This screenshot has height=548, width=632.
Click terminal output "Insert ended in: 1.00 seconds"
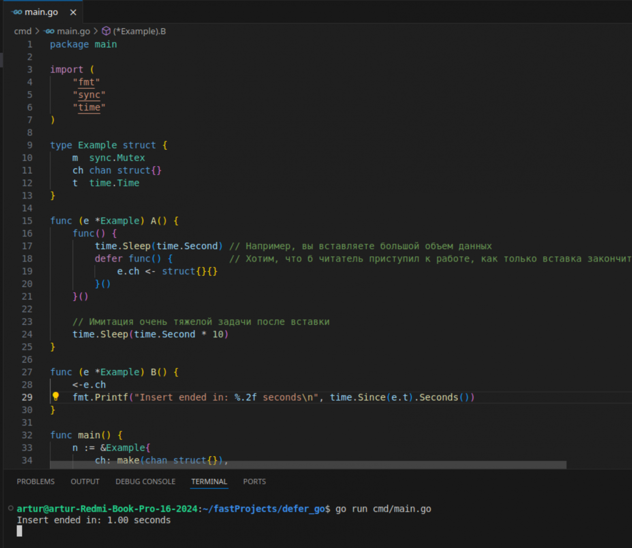[x=94, y=520]
